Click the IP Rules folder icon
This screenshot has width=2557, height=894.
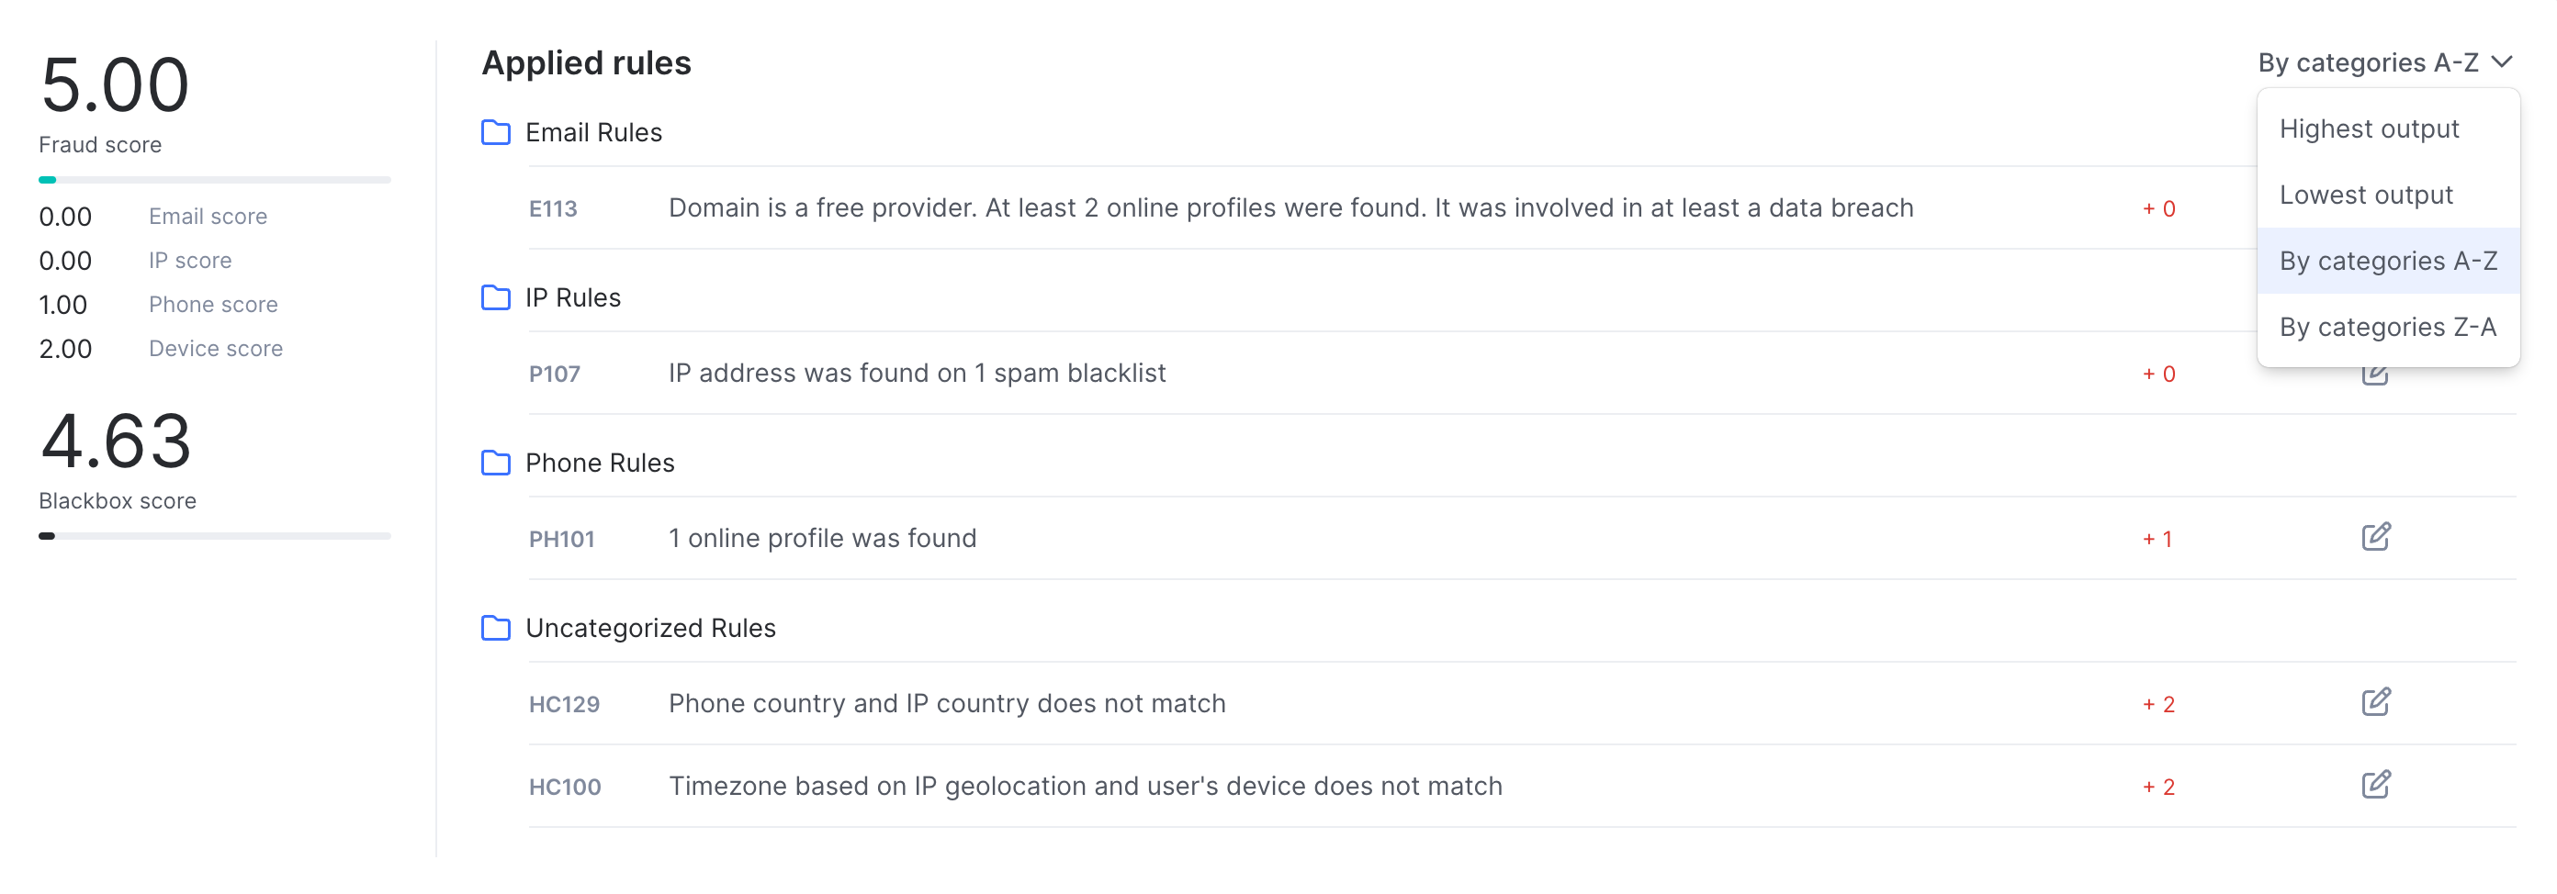pyautogui.click(x=495, y=297)
